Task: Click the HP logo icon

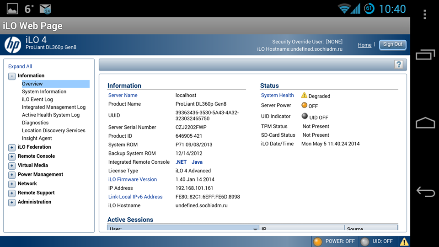Action: click(13, 45)
